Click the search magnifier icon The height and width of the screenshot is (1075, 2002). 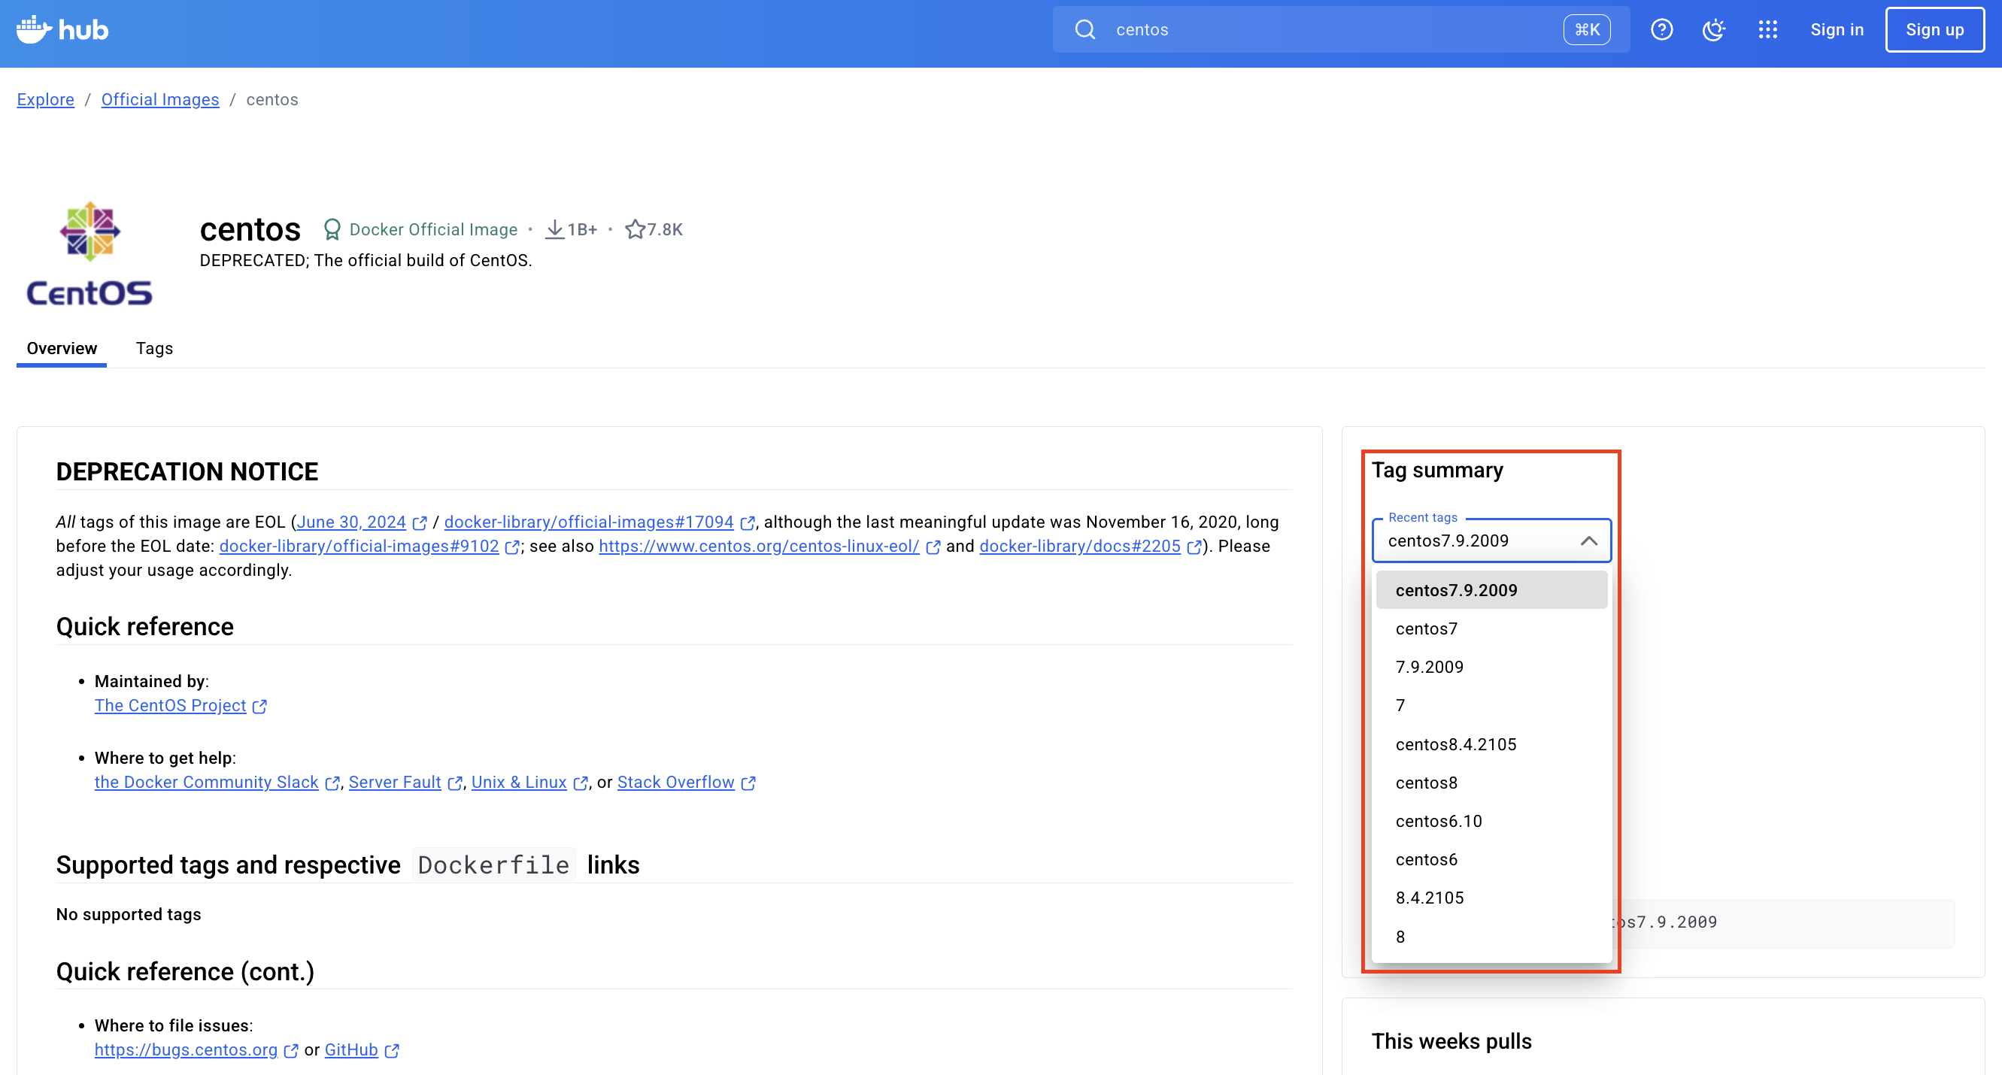coord(1085,29)
